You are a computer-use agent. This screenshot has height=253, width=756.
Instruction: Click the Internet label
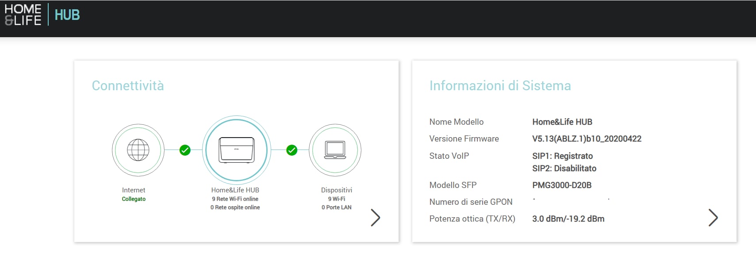134,190
